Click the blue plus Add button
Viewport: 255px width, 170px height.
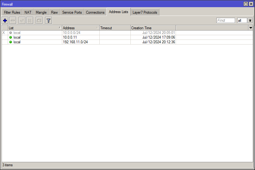(5, 21)
